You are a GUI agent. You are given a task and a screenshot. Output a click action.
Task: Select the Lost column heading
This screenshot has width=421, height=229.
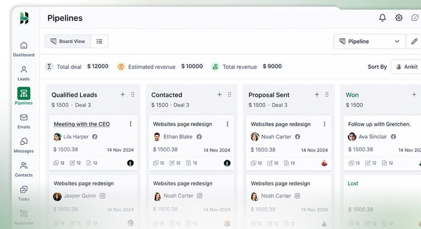(x=353, y=183)
